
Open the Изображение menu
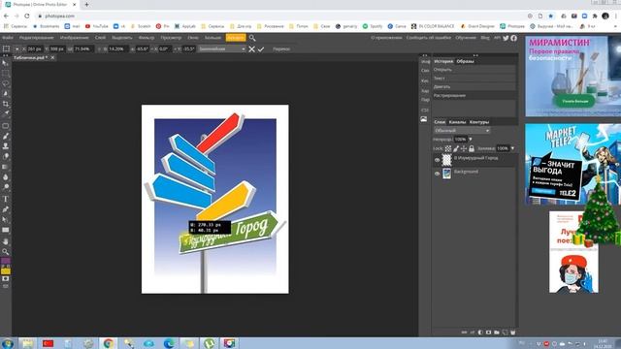(x=75, y=38)
